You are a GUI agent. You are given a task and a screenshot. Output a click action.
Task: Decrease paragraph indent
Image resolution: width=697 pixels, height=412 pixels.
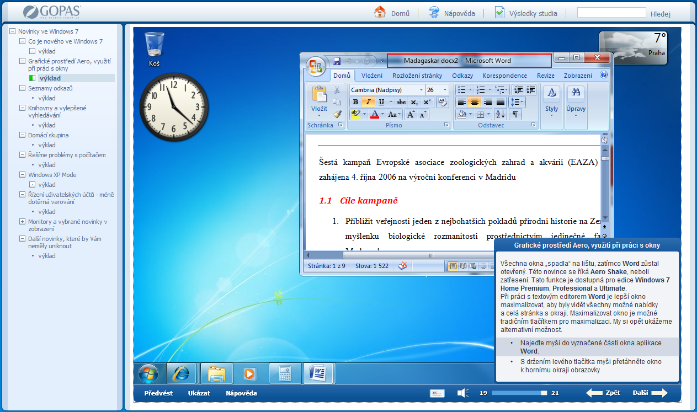(518, 89)
